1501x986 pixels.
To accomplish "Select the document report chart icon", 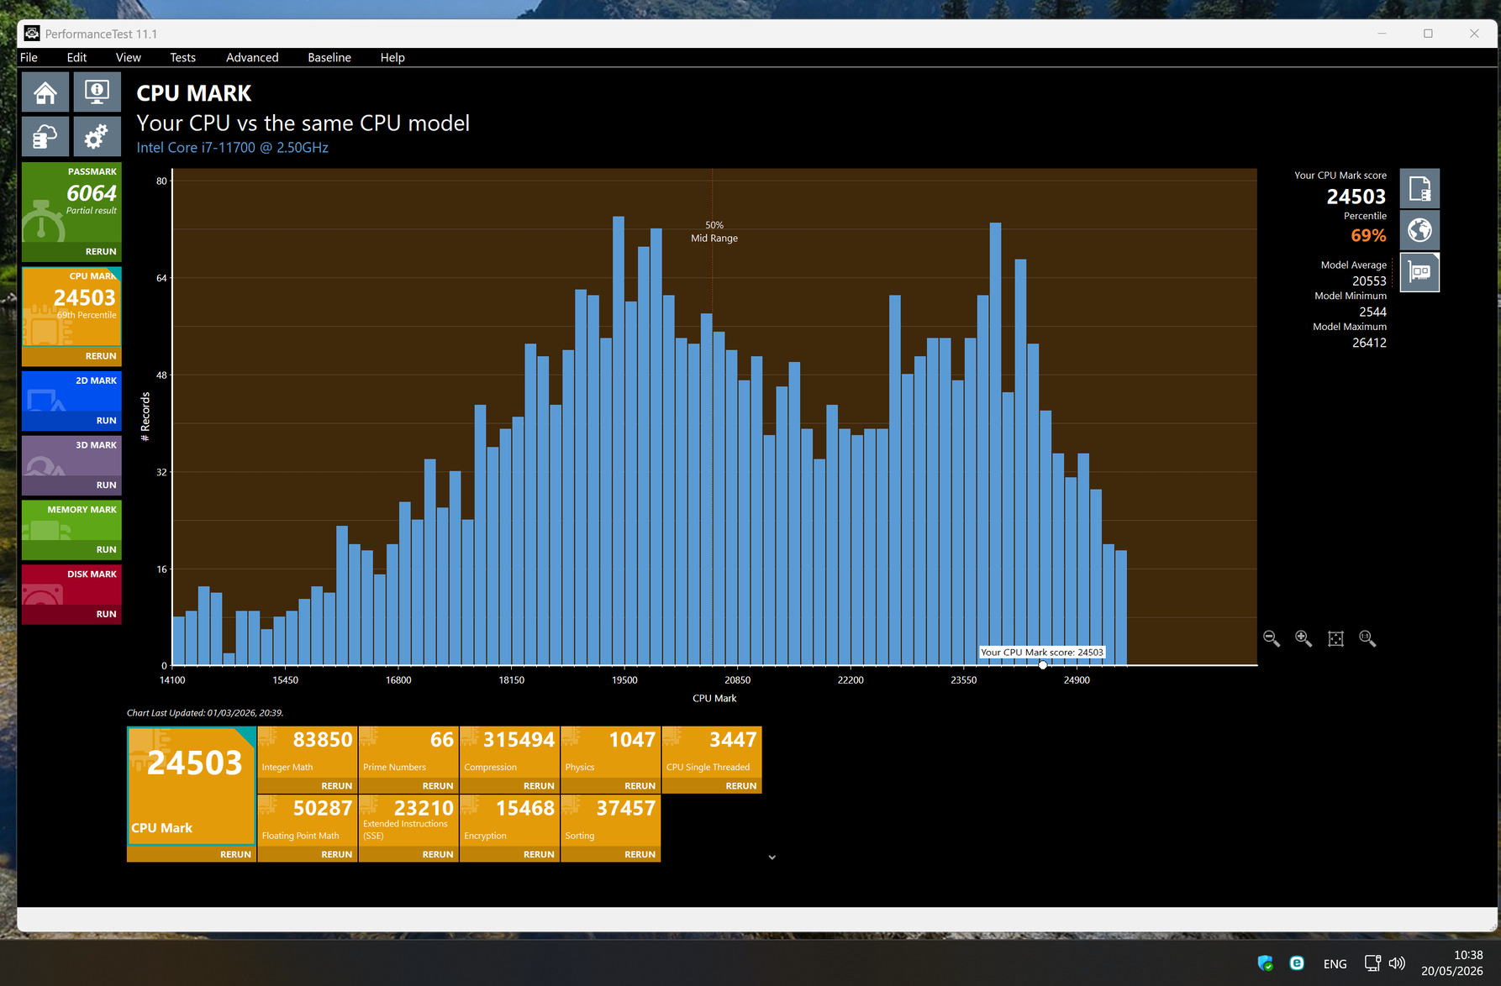I will coord(1419,189).
